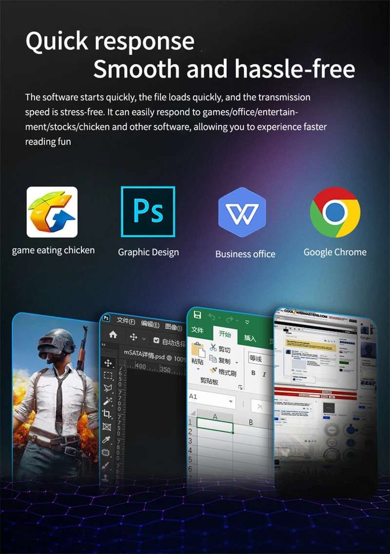
Task: Click the Photoshop Home icon
Action: click(x=113, y=335)
